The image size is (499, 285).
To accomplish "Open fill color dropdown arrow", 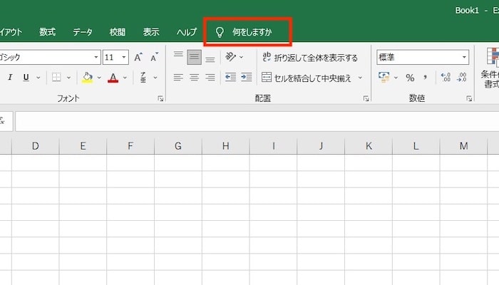I will [x=99, y=77].
